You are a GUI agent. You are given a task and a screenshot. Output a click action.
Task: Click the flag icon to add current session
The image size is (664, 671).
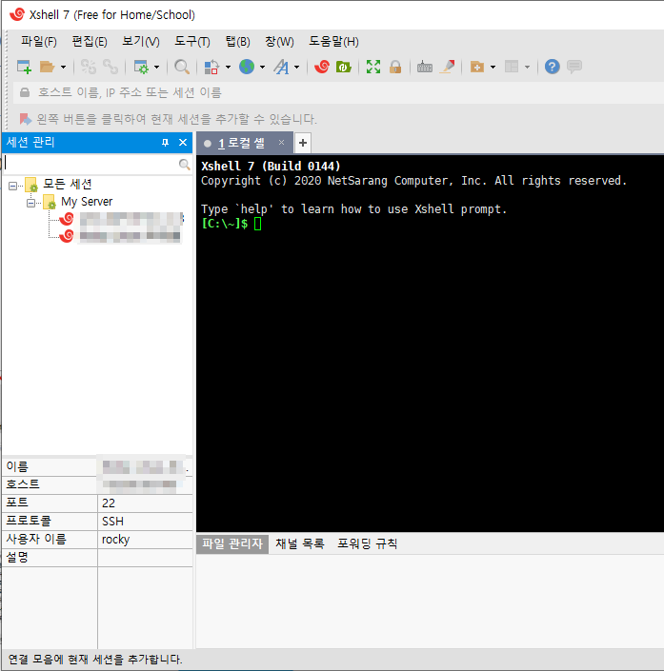[26, 119]
